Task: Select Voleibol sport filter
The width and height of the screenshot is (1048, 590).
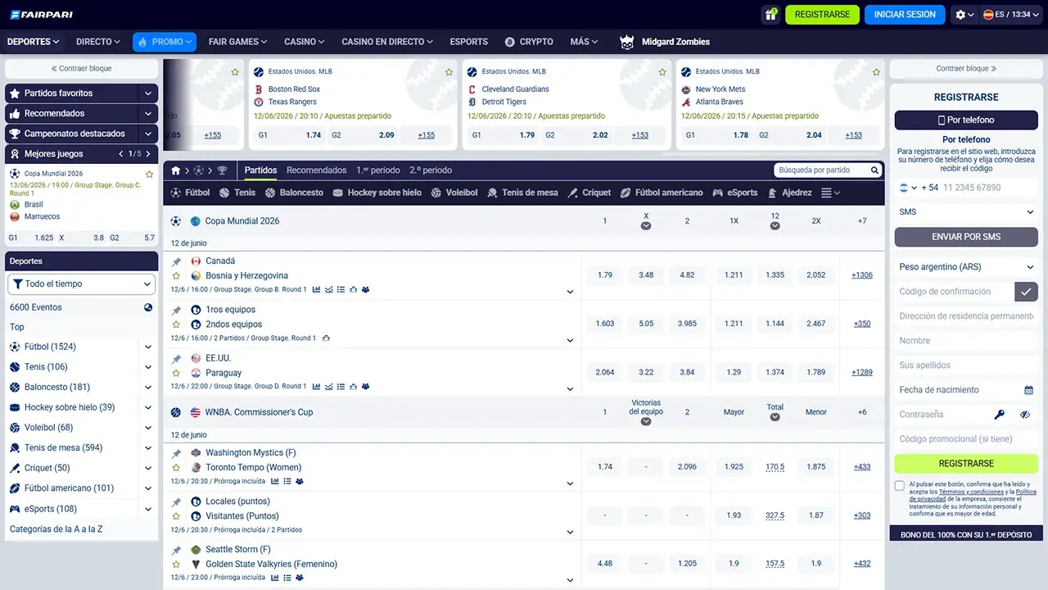Action: click(x=454, y=193)
